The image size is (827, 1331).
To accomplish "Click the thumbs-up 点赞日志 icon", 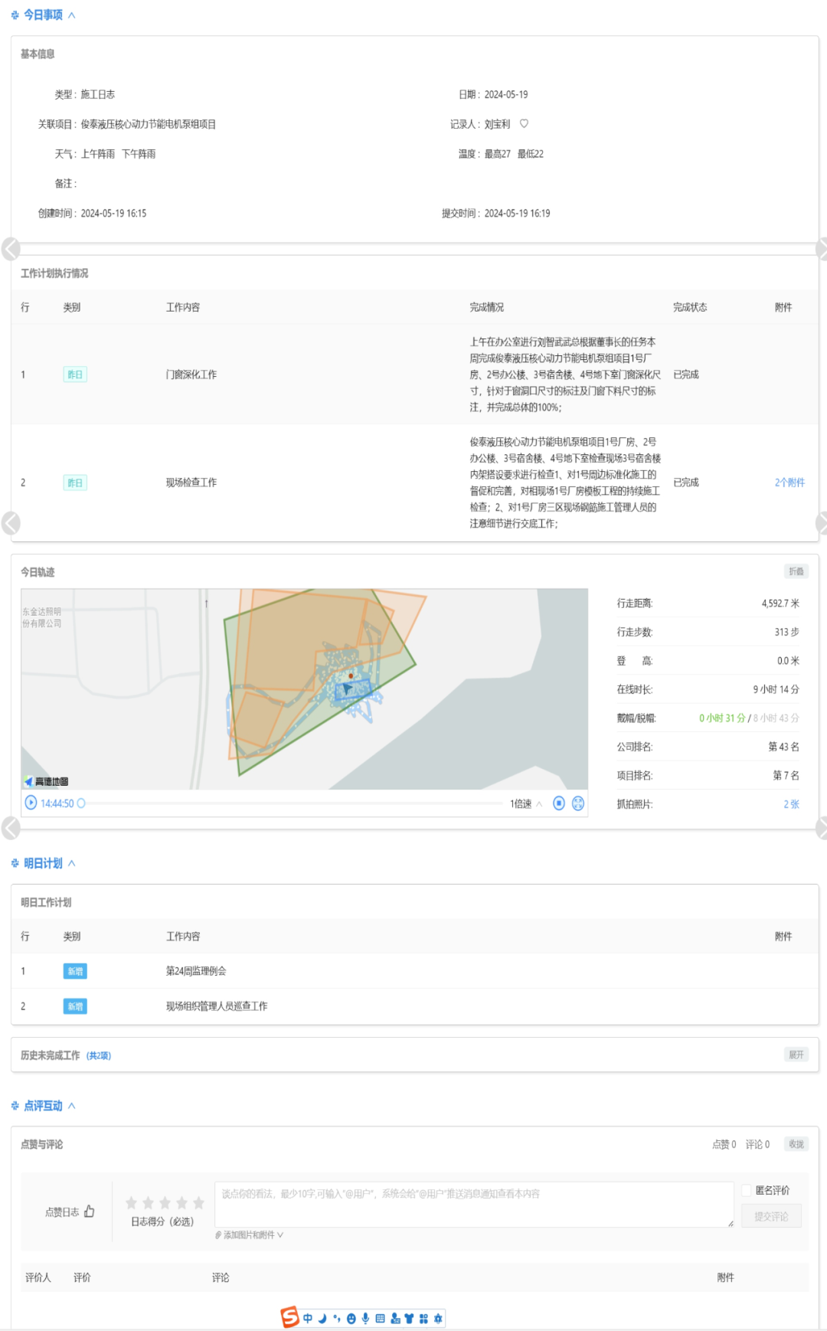I will pyautogui.click(x=90, y=1211).
